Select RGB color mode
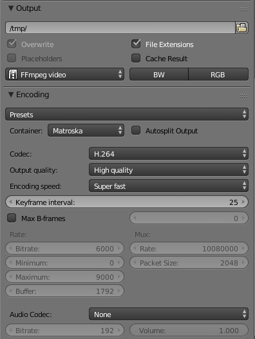This screenshot has width=255, height=339. (x=218, y=74)
